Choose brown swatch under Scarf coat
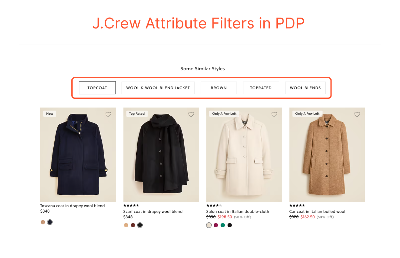This screenshot has height=258, width=400. pos(133,225)
